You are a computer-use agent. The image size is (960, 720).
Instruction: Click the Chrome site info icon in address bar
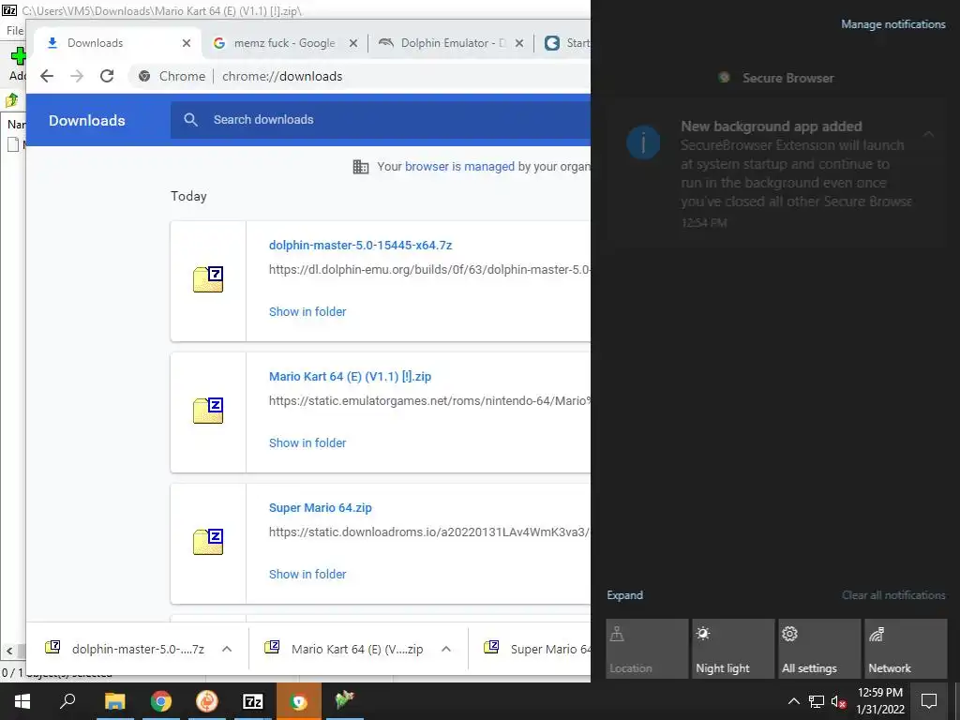tap(144, 76)
